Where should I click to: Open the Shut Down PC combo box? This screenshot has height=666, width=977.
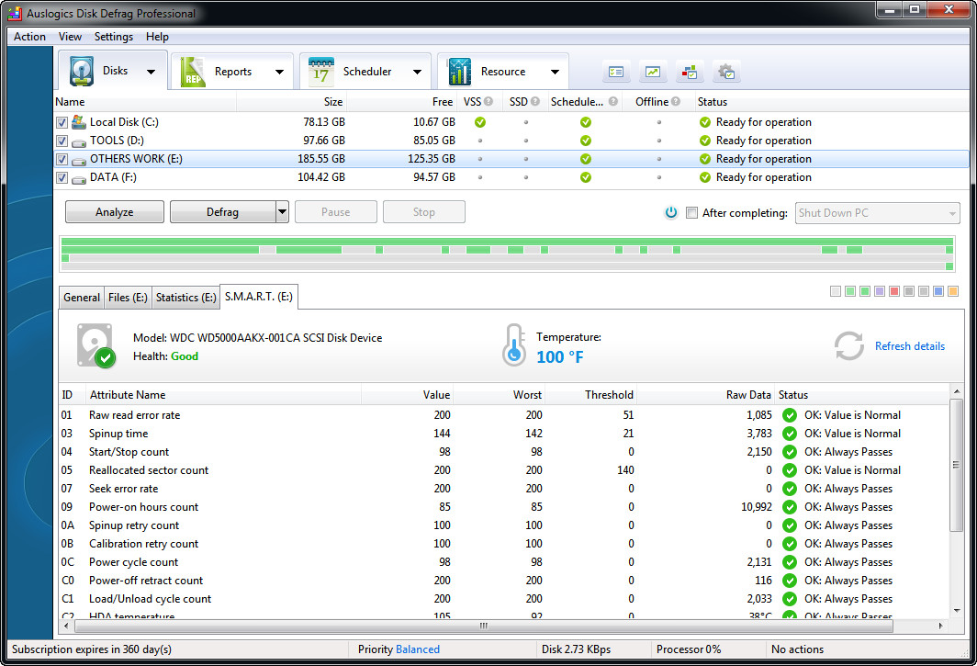point(877,212)
